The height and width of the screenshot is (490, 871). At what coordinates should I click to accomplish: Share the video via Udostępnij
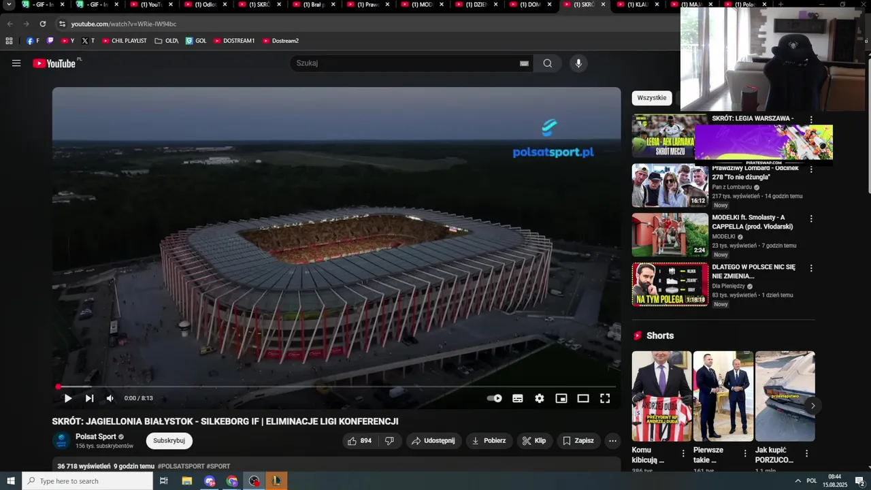434,440
